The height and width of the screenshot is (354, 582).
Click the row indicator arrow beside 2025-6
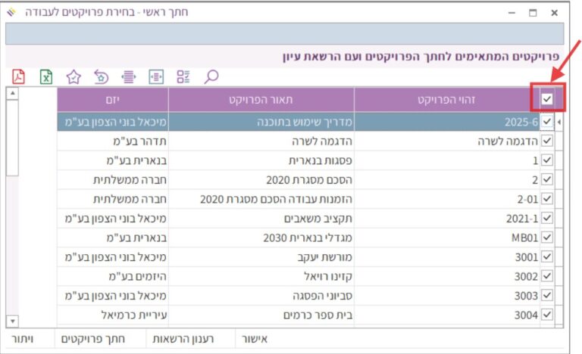click(559, 121)
